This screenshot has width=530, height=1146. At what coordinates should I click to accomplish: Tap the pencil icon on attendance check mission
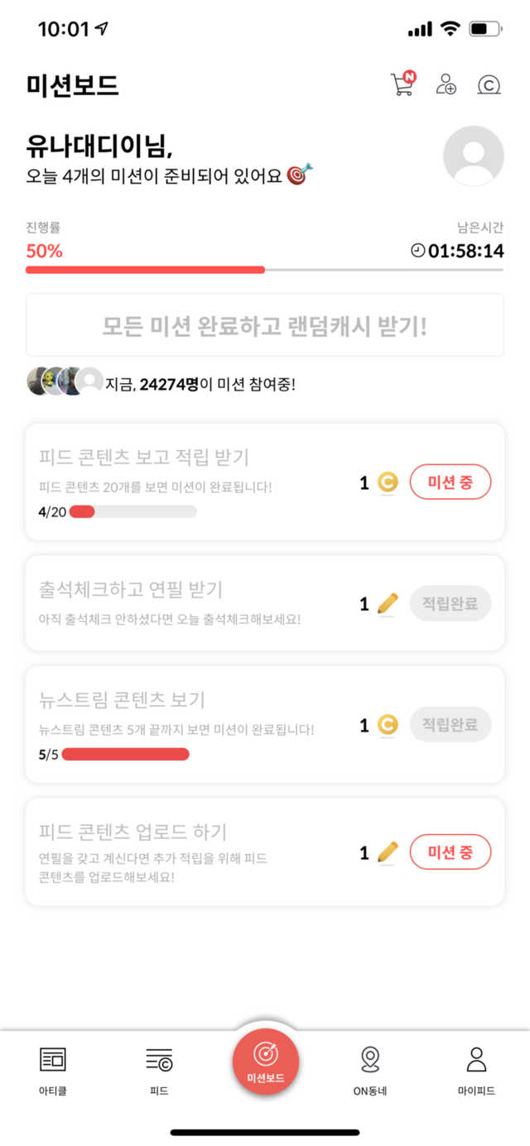click(388, 603)
